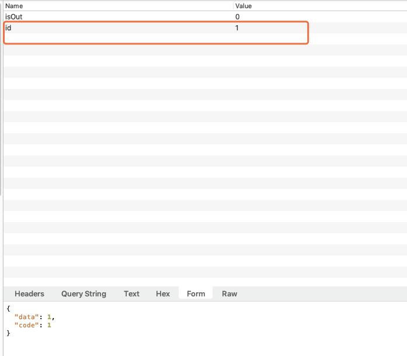Click the isOut value 0
Screen dimensions: 407x356
pyautogui.click(x=237, y=17)
